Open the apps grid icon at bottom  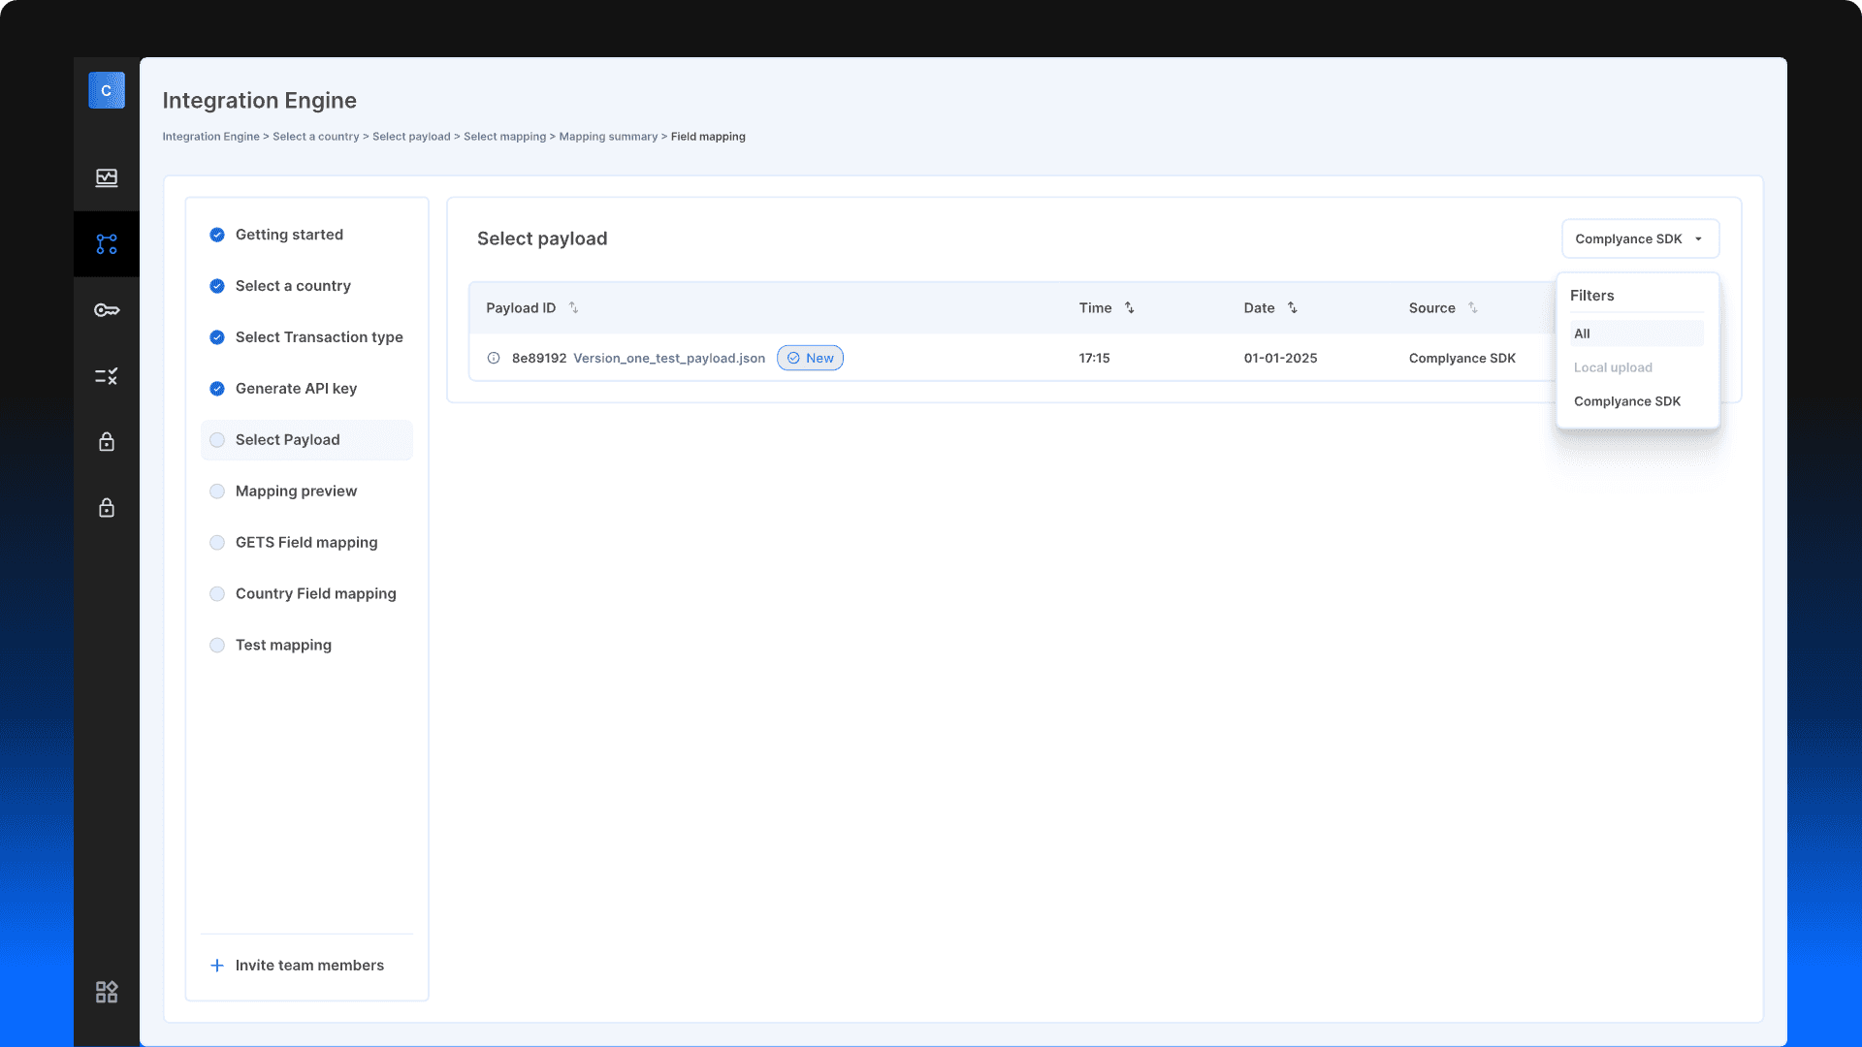[x=107, y=992]
